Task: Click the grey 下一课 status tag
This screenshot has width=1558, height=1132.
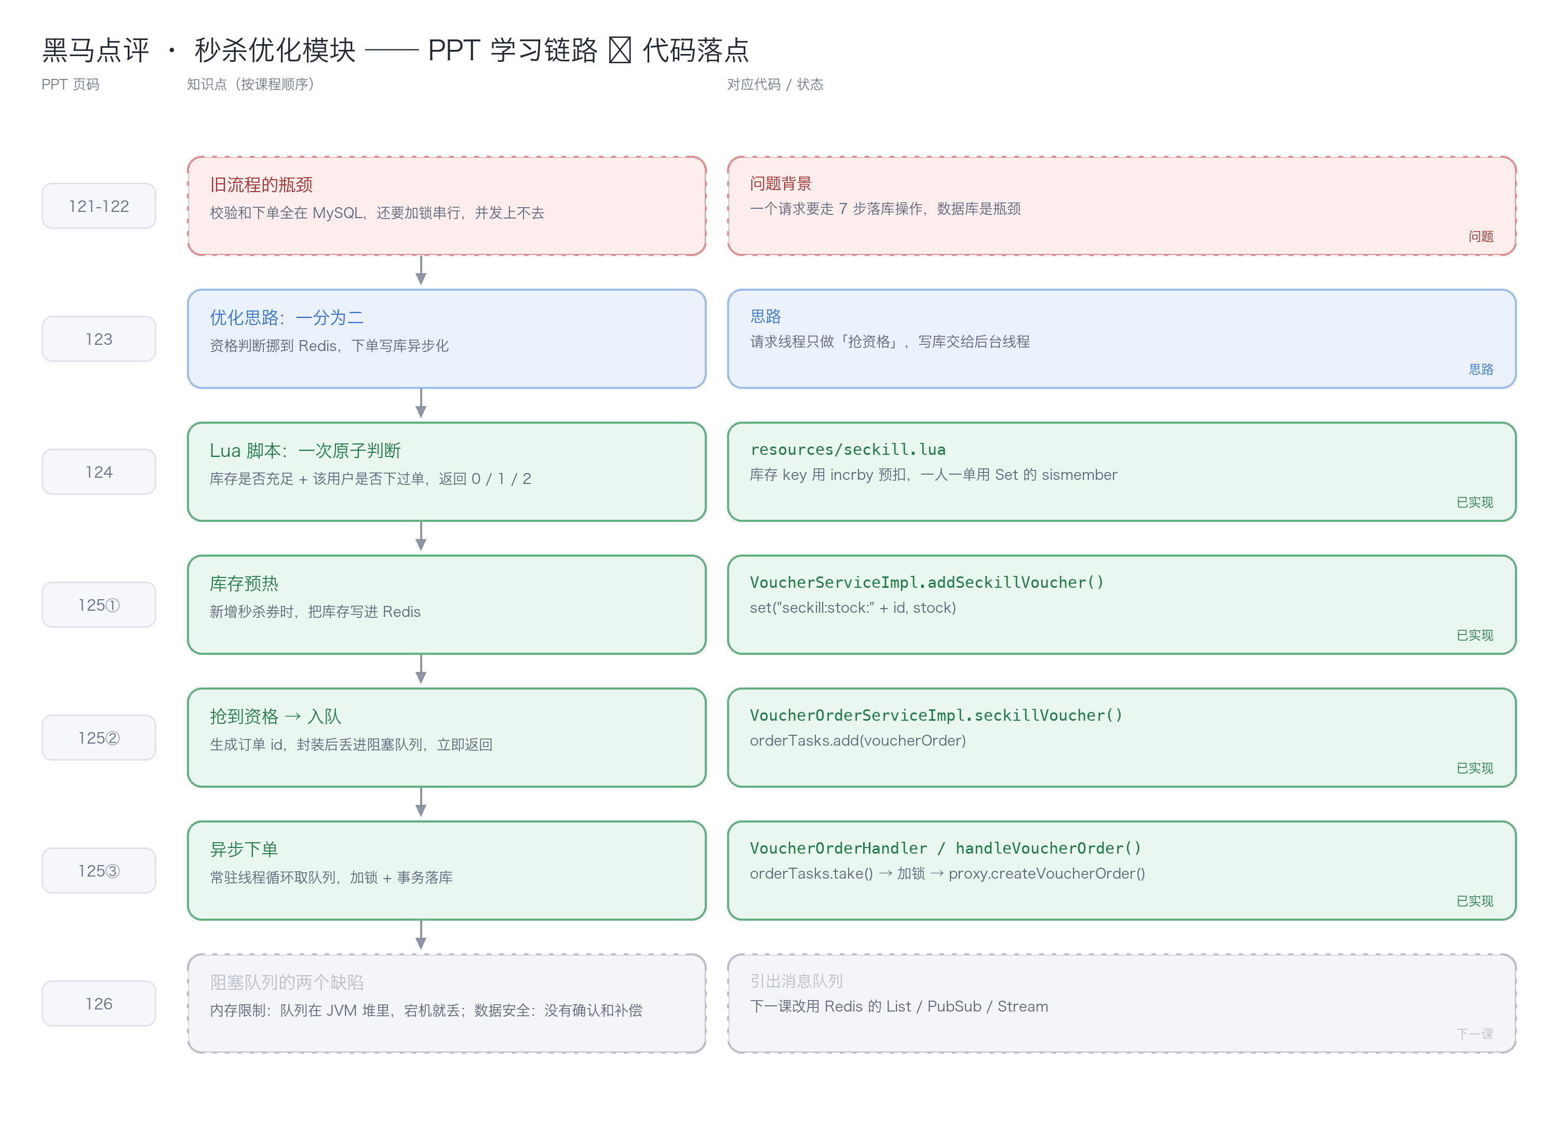Action: pyautogui.click(x=1475, y=1034)
